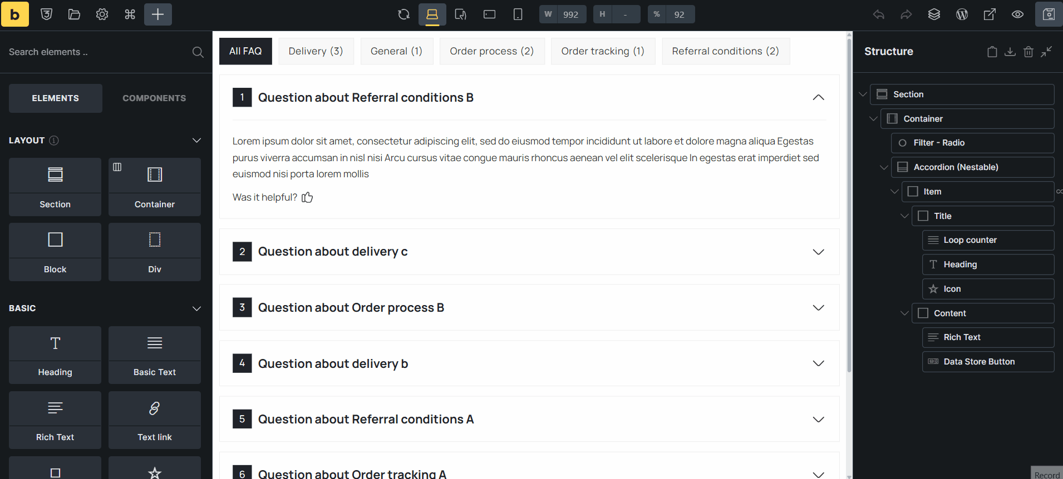Select the Order tracking (1) filter
Viewport: 1063px width, 479px height.
603,51
